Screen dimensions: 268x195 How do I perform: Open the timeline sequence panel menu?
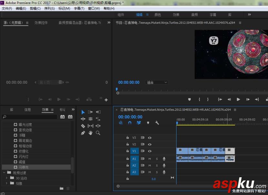(235, 110)
